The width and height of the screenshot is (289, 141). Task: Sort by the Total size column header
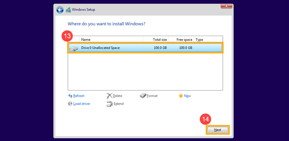coord(155,40)
